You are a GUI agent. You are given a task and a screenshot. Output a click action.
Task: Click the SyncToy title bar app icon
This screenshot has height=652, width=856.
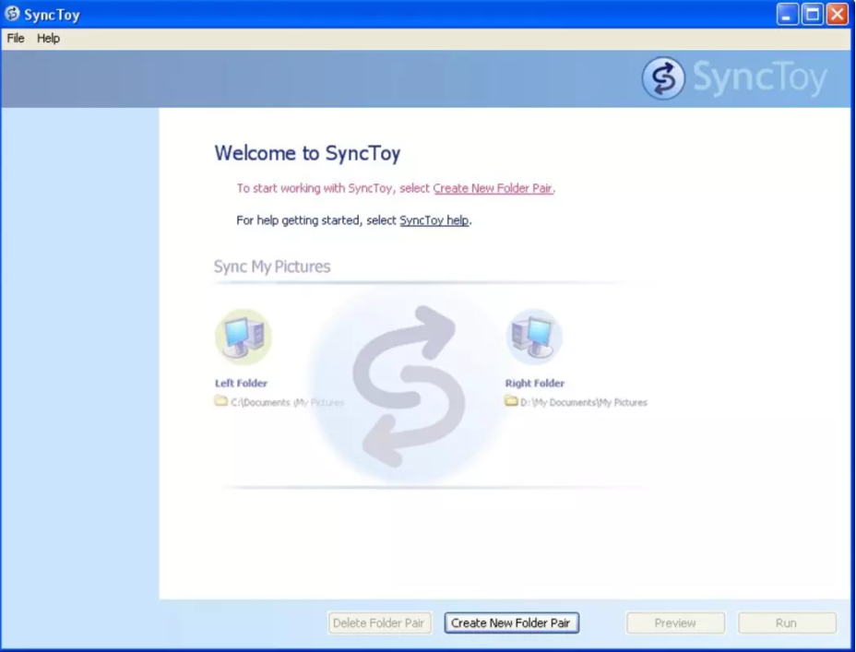12,14
